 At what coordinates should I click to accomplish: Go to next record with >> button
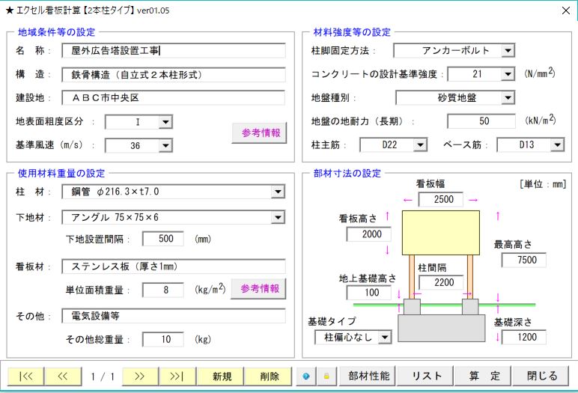pos(139,376)
